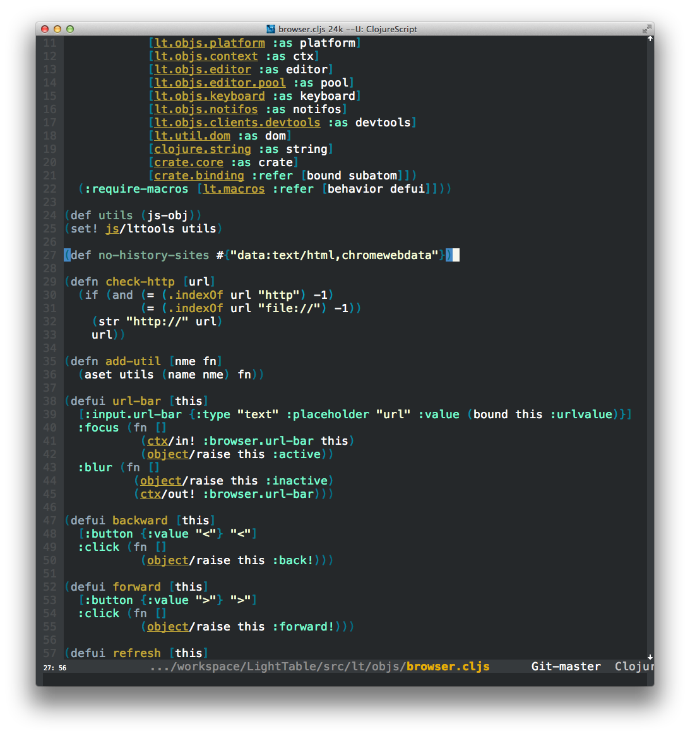Click 'aset' on line 36
The height and width of the screenshot is (736, 690).
click(x=98, y=375)
